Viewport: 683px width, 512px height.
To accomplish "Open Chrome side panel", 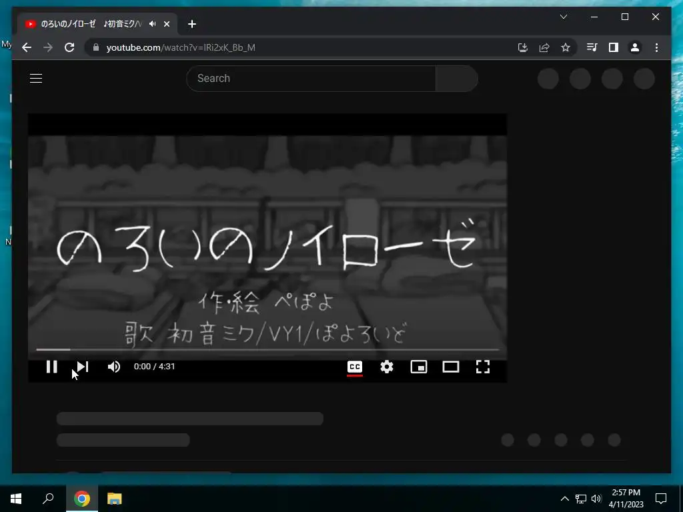I will 614,47.
